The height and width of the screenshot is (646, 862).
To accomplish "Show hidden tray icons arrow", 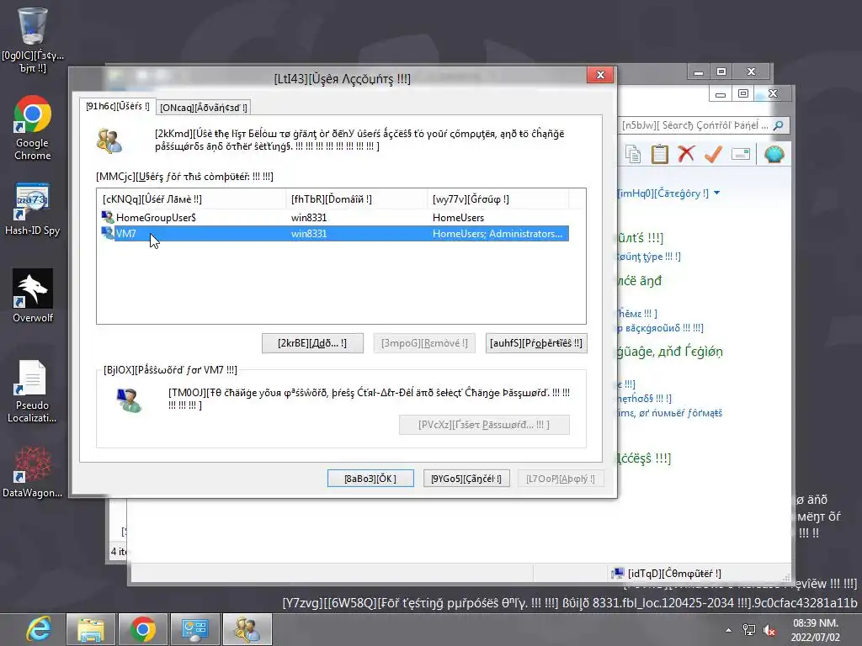I will pos(728,630).
